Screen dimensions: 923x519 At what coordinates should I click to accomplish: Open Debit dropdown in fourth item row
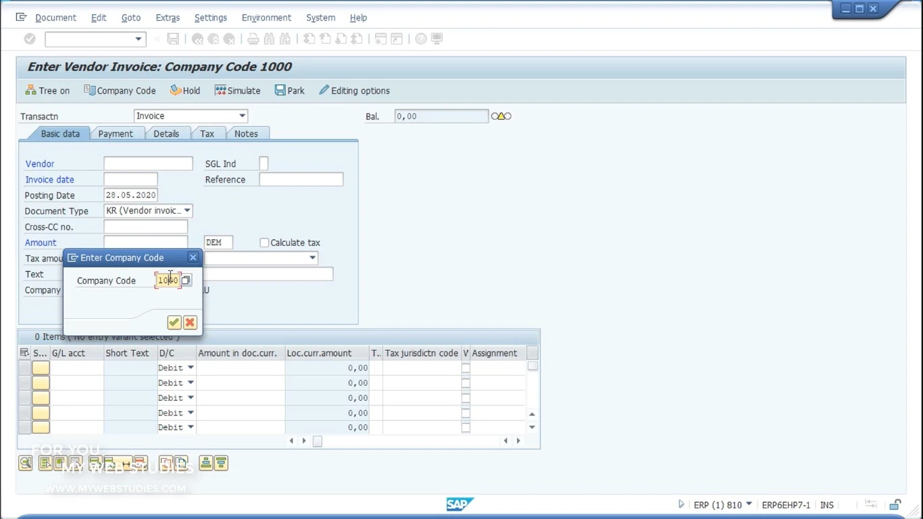tap(191, 412)
